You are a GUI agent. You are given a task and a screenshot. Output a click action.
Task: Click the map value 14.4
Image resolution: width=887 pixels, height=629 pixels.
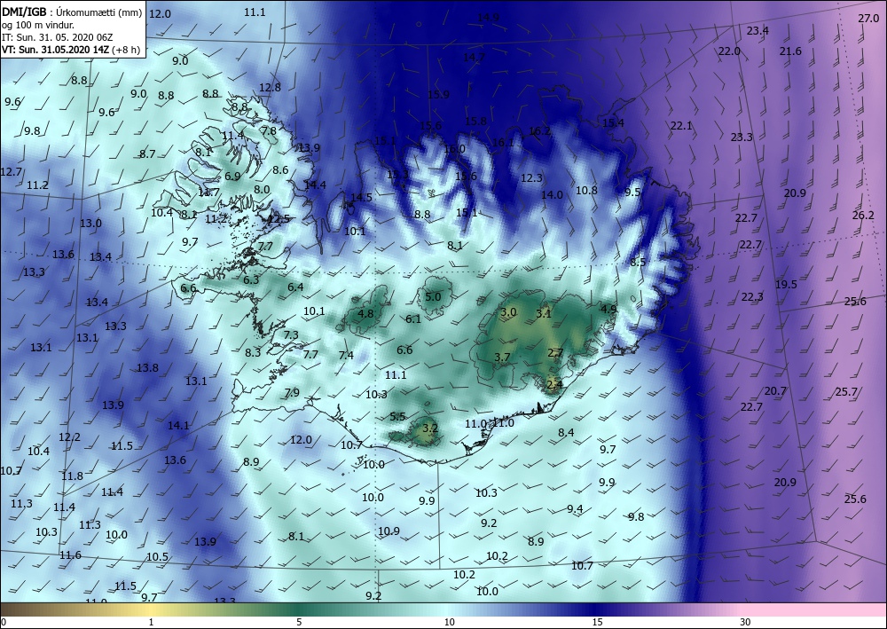(315, 185)
